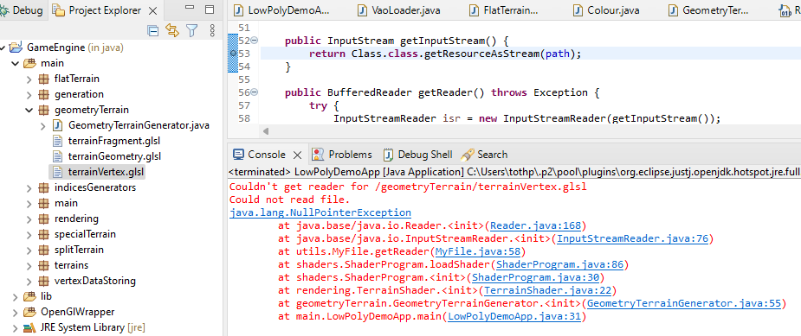
Task: Close the Console view tab
Action: pyautogui.click(x=298, y=155)
